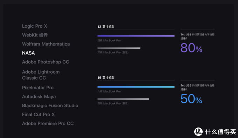238x138 pixels.
Task: Select the Logic Pro X tab
Action: pyautogui.click(x=35, y=26)
